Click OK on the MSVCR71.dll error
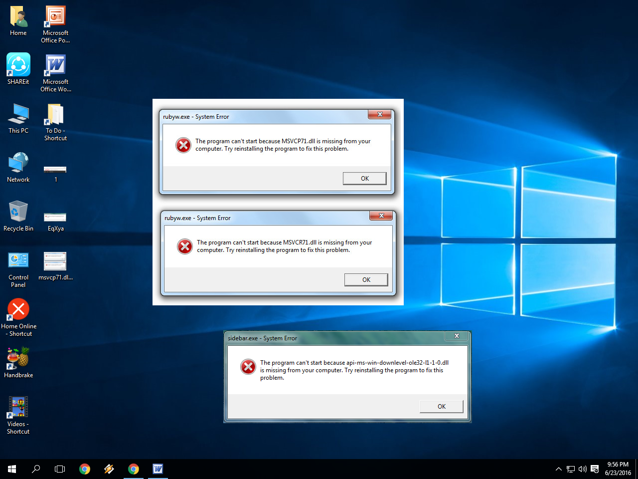 tap(366, 280)
